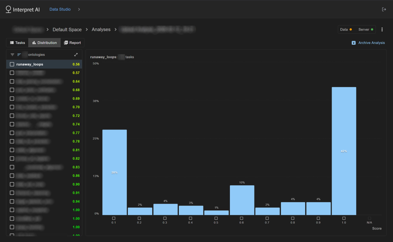Tick the chart checkbox under score 0.3

[x=165, y=218]
